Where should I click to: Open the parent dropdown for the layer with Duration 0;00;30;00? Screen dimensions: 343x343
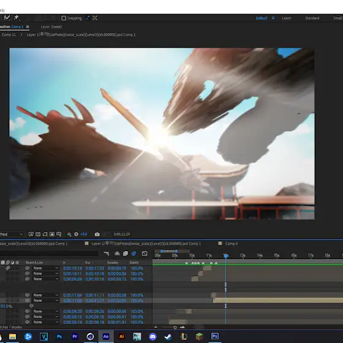click(45, 301)
